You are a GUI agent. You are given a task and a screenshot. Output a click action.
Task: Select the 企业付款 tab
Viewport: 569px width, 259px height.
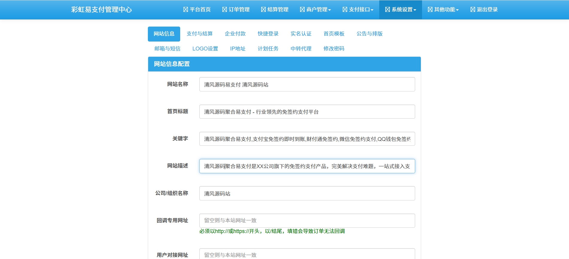pos(235,34)
